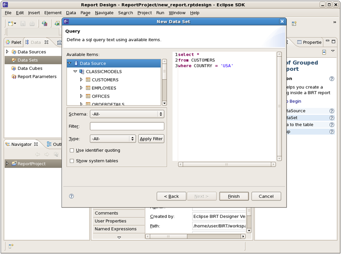Collapse the CLASSICMODELS node

pos(75,72)
